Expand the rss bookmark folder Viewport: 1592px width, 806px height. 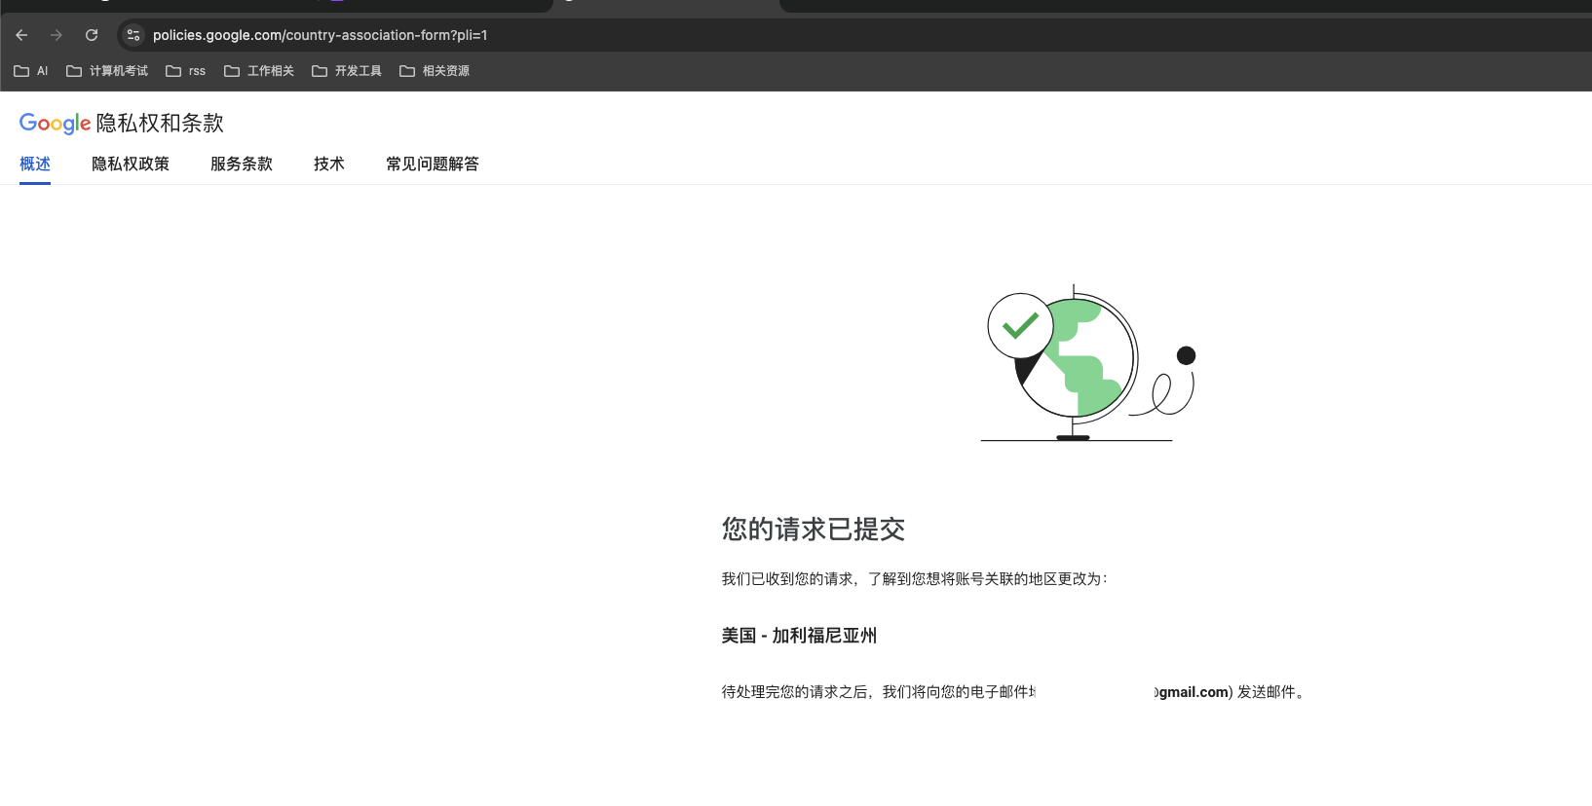[186, 71]
